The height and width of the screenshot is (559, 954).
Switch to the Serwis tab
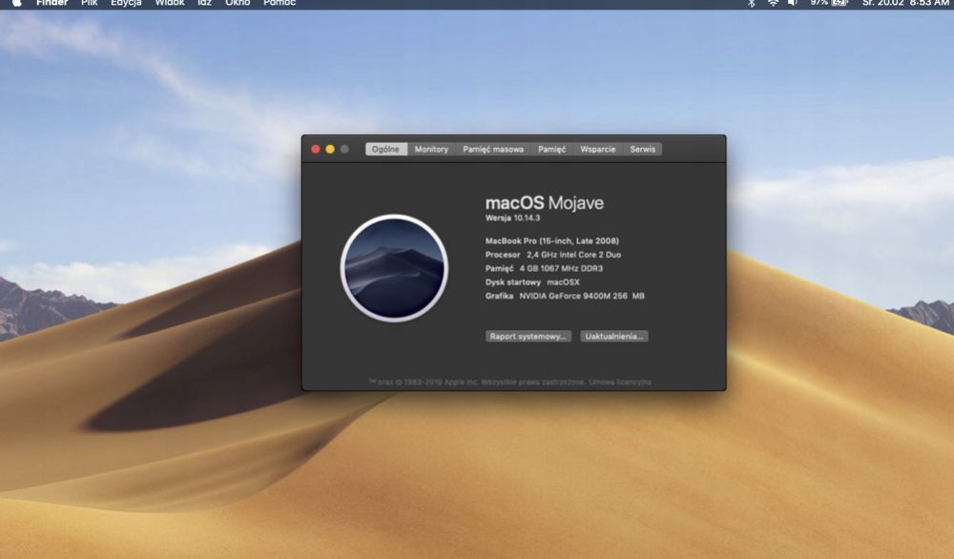click(x=642, y=149)
